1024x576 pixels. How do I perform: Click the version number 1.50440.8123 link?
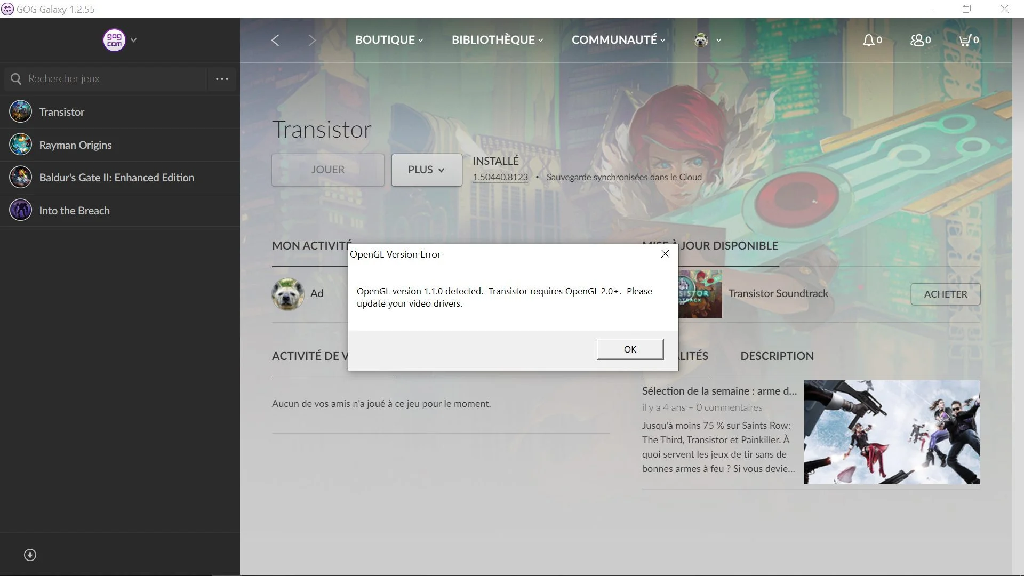(x=500, y=177)
